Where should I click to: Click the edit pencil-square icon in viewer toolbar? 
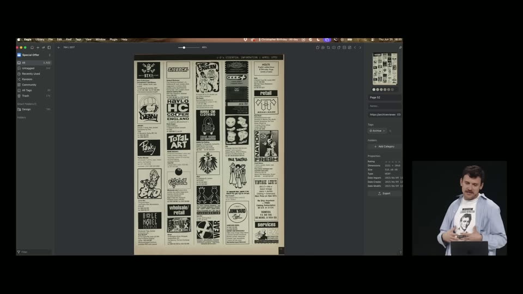[350, 47]
